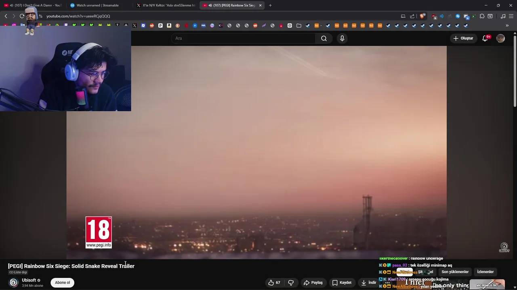Like the video with thumbs up
Image resolution: width=517 pixels, height=290 pixels.
pos(274,282)
